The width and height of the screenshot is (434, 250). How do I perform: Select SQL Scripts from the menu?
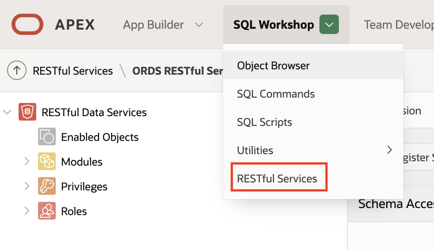point(313,122)
